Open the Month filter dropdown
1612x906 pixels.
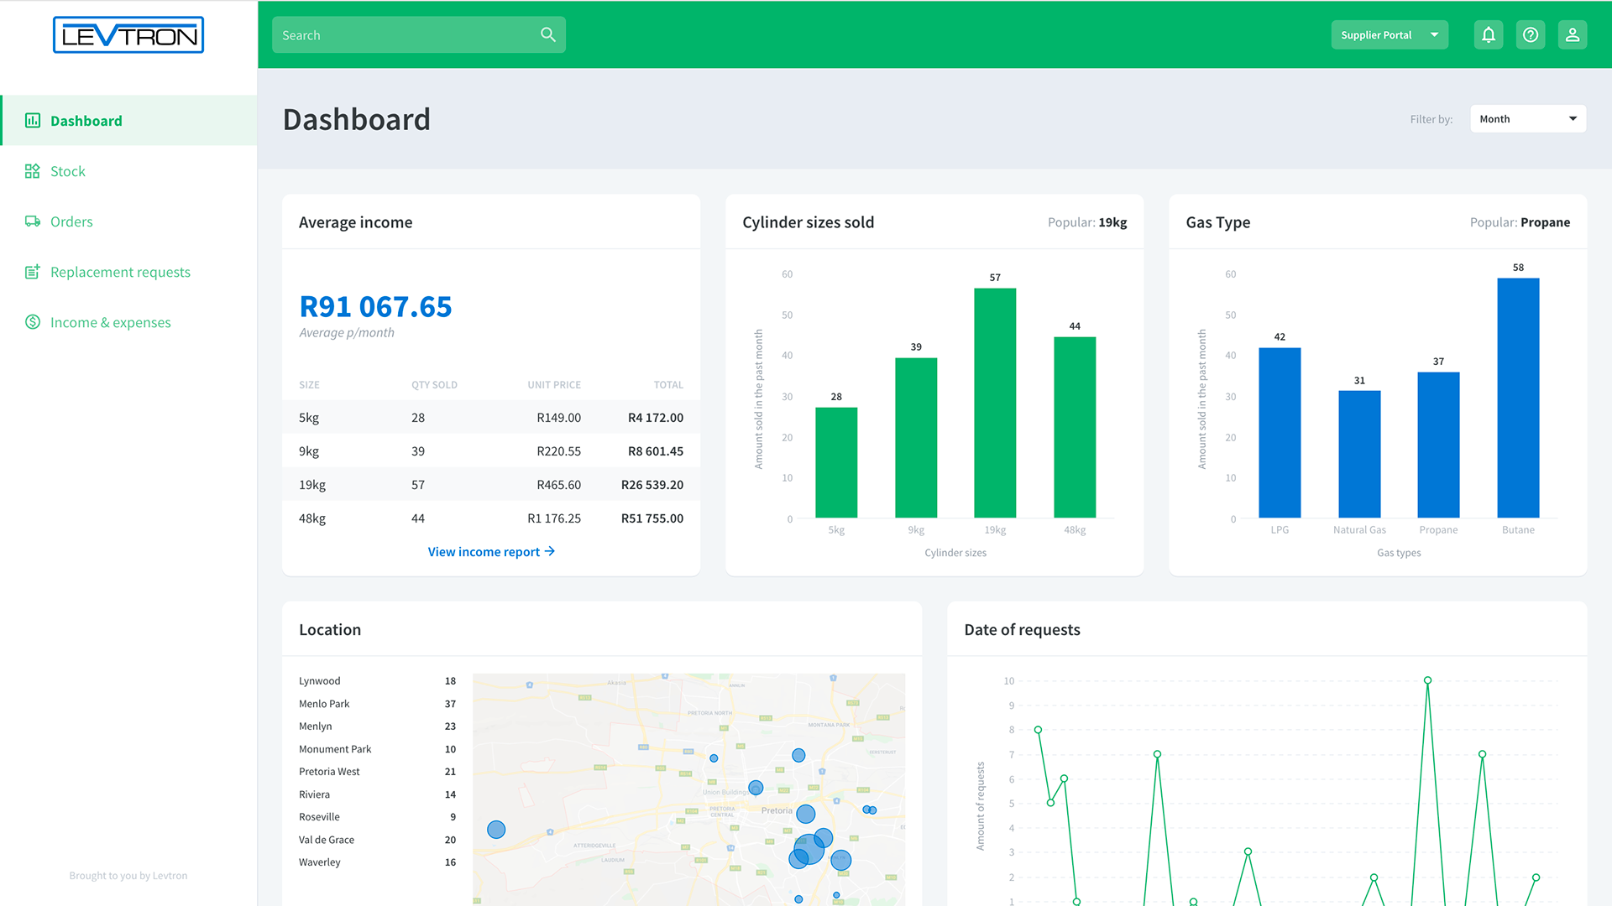point(1526,119)
